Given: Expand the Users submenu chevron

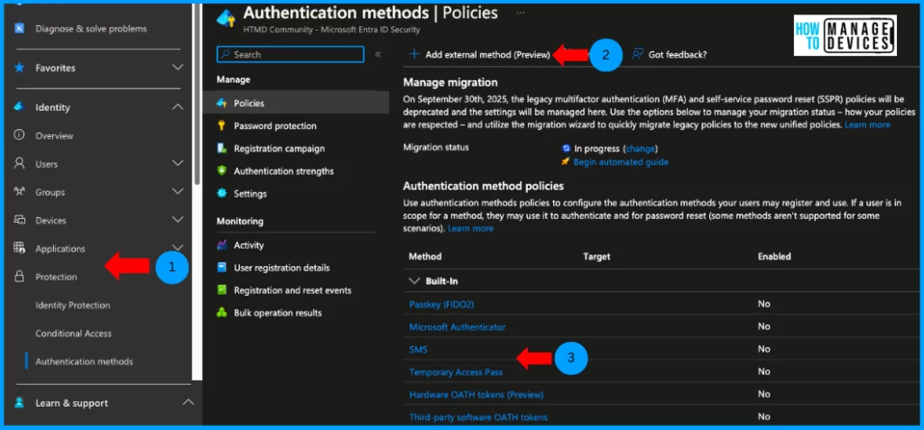Looking at the screenshot, I should (178, 162).
